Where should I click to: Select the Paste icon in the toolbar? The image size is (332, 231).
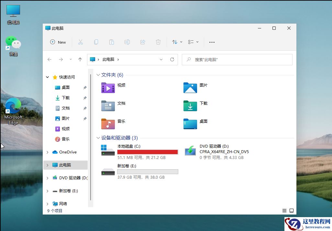click(x=112, y=42)
